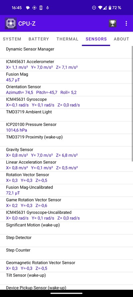The image size is (133, 297).
Task: Select the Step Counter entry
Action: [x=66, y=253]
